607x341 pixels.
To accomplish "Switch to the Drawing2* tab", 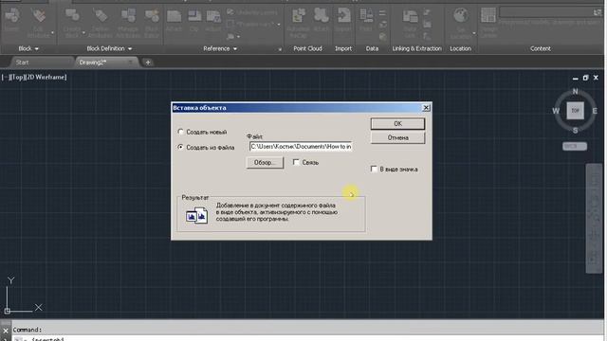I will click(93, 63).
